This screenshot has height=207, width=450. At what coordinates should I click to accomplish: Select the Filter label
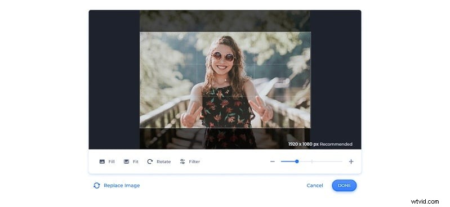(x=194, y=161)
